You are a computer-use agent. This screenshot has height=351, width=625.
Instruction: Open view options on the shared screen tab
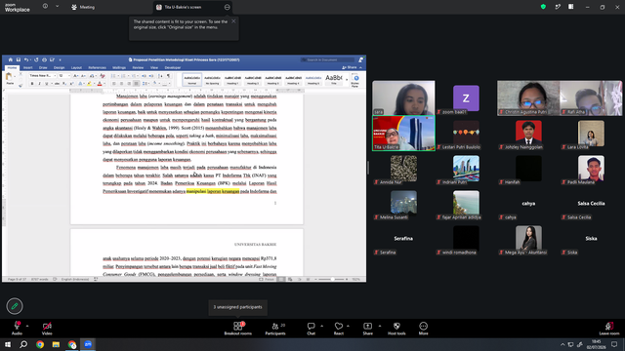[x=227, y=7]
